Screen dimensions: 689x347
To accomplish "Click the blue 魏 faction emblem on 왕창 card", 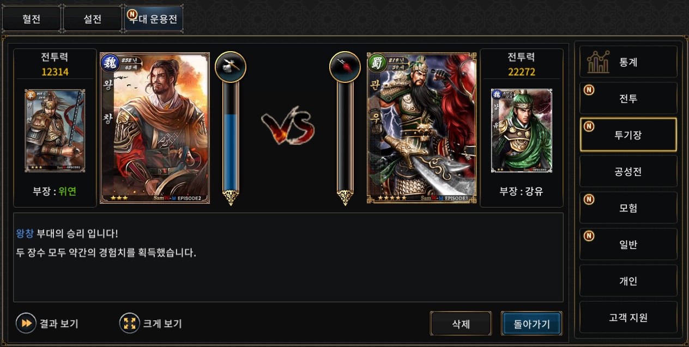I will (x=110, y=63).
